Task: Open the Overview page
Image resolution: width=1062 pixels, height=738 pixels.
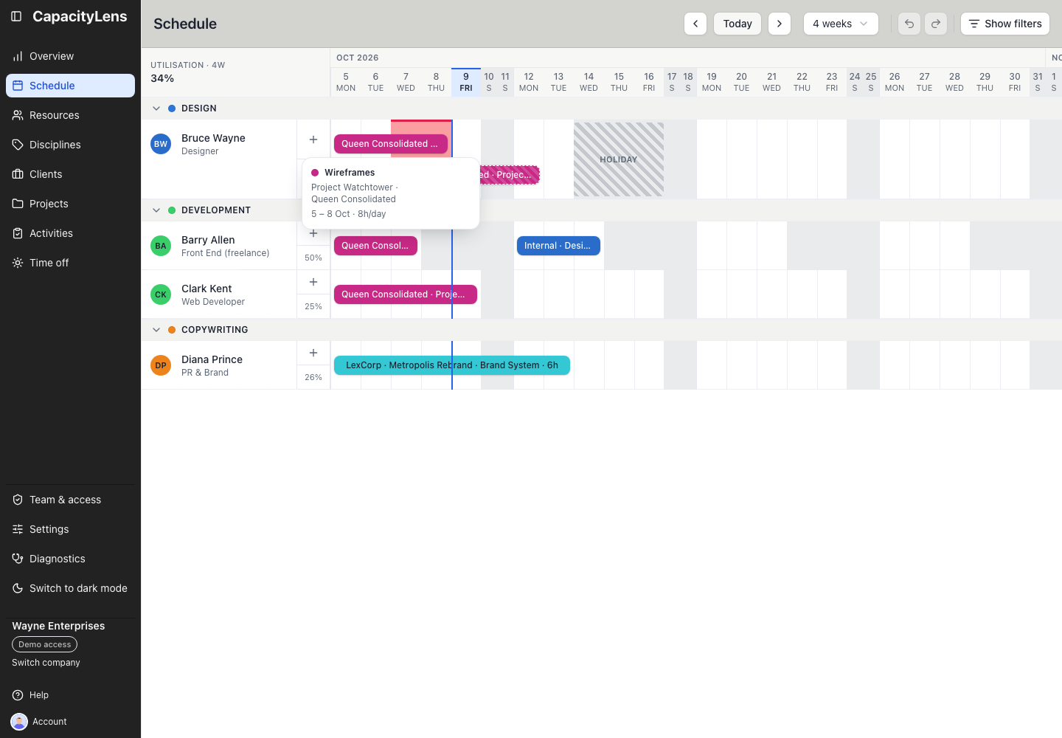Action: [70, 56]
